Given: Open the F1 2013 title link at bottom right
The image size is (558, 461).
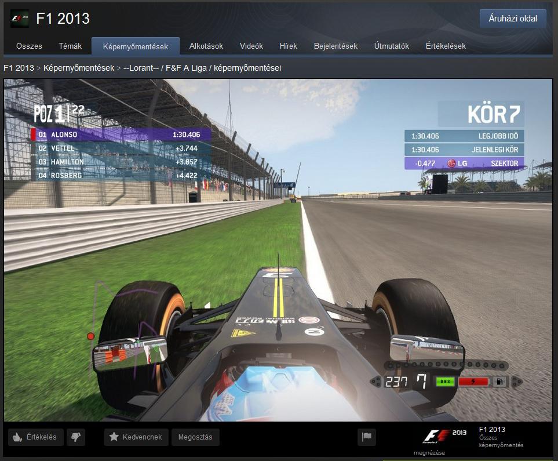Looking at the screenshot, I should [492, 429].
